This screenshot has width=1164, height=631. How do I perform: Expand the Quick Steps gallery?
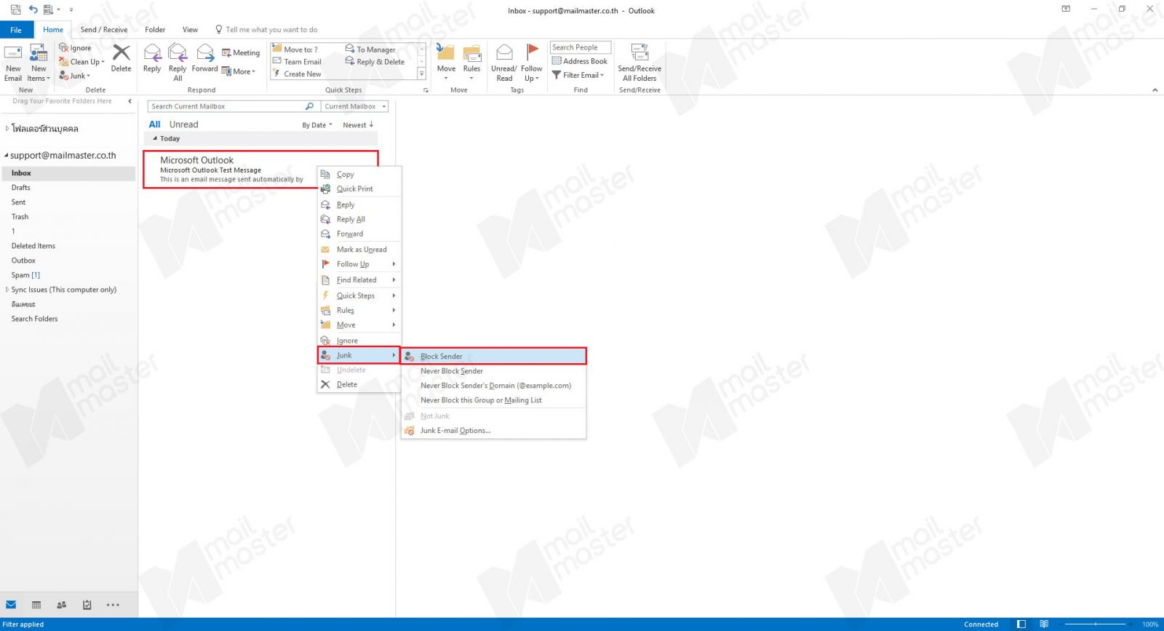click(421, 74)
